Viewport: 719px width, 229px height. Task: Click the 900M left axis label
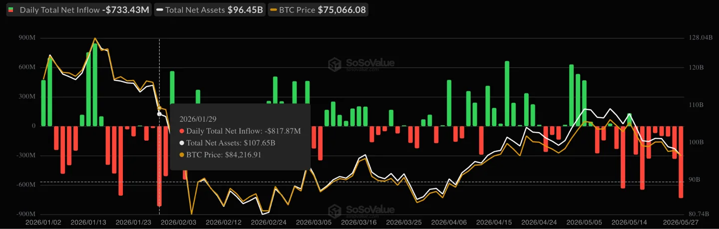[26, 38]
